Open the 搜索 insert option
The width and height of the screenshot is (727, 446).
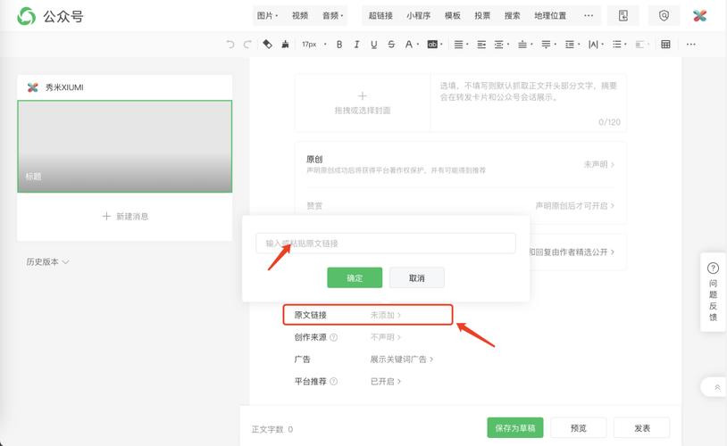(513, 16)
